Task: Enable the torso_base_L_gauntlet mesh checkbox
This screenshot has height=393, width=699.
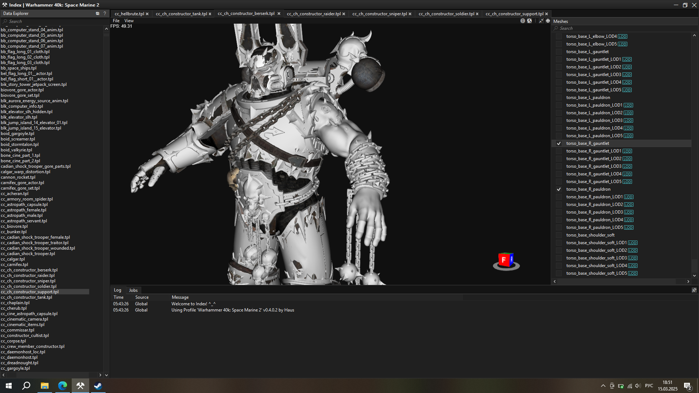Action: coord(558,52)
